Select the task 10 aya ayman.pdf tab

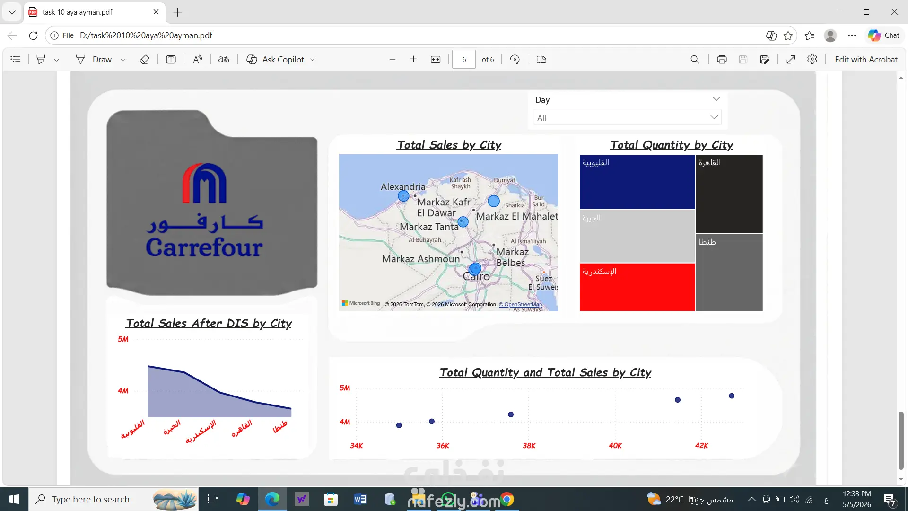click(95, 12)
